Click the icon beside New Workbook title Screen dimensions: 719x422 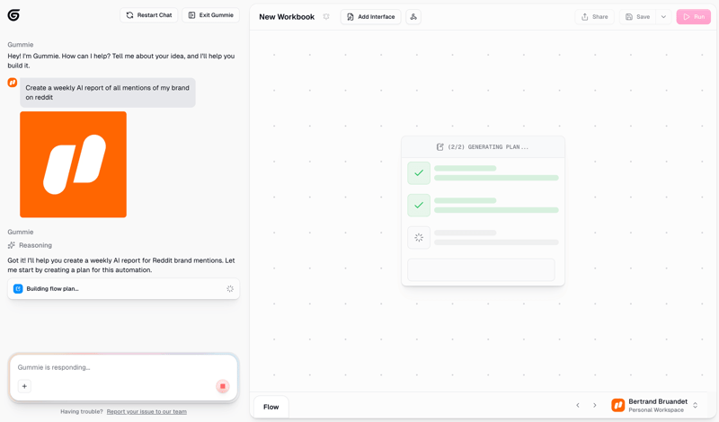(326, 16)
